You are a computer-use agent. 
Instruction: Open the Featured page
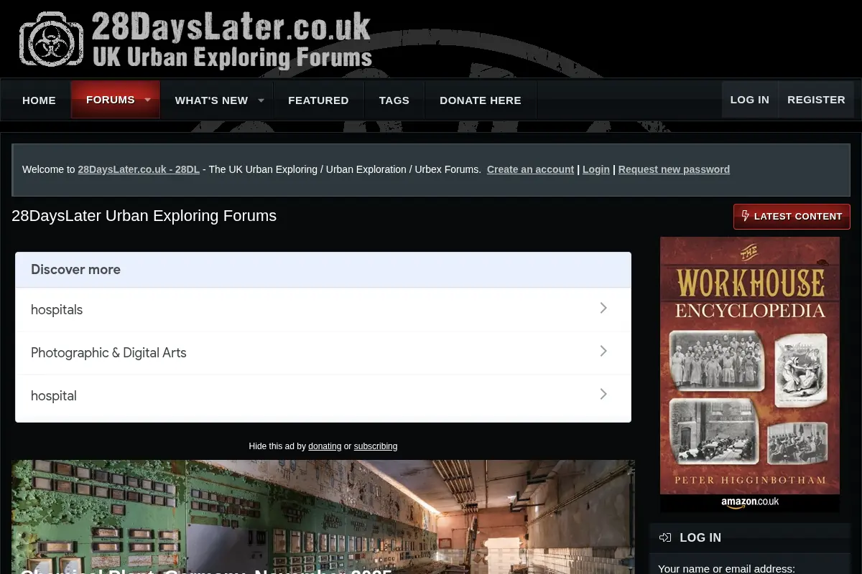point(318,100)
